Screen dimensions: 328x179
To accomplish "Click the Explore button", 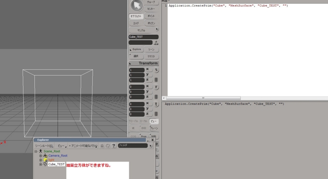I will click(x=136, y=49).
